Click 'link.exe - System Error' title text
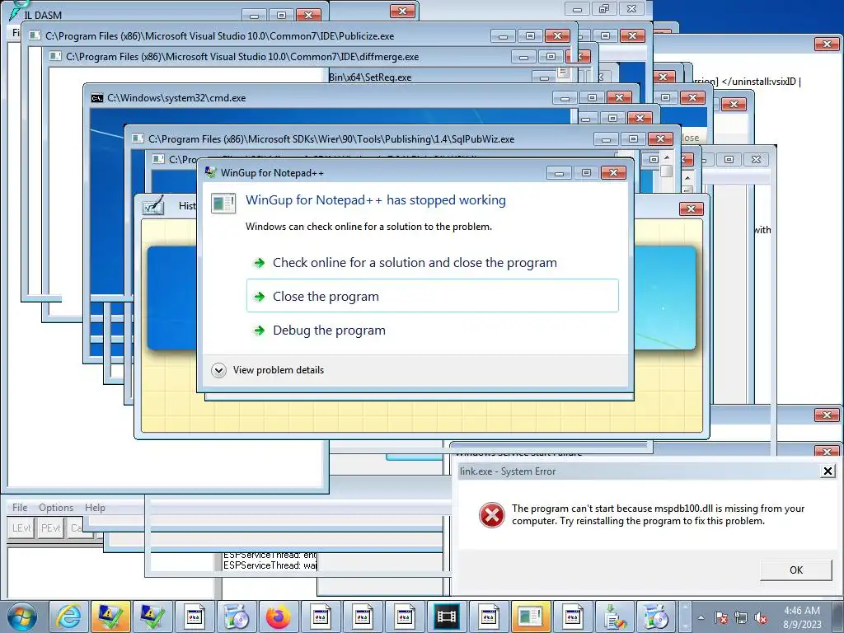 coord(508,471)
